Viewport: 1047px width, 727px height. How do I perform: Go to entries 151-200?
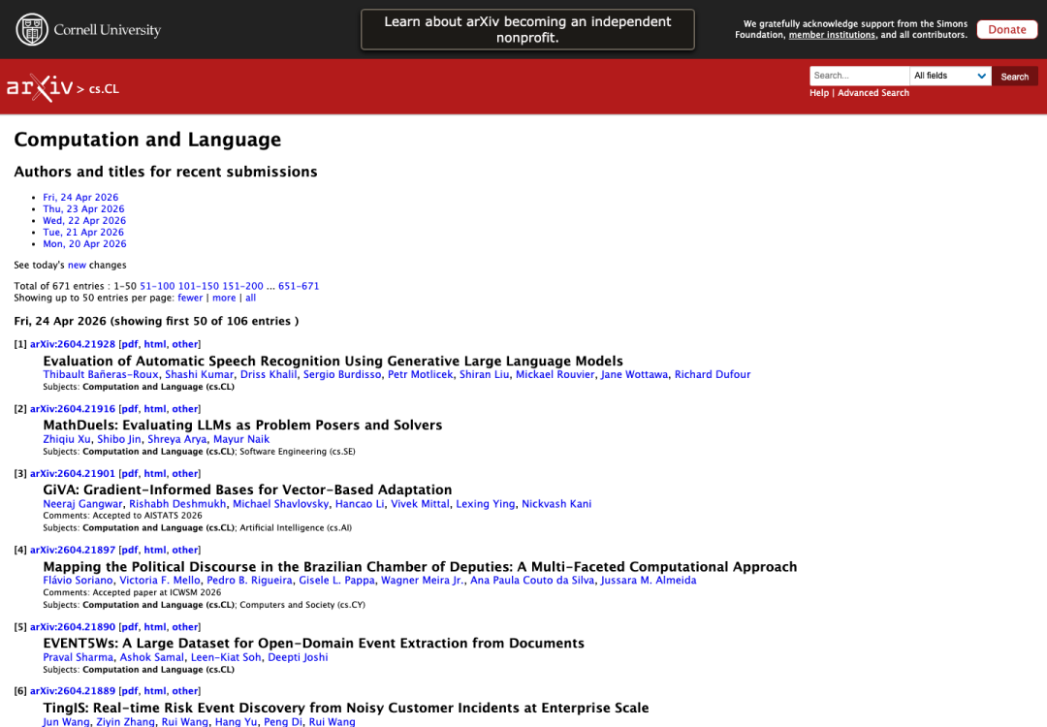click(x=242, y=286)
